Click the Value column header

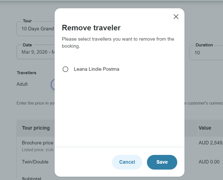[205, 128]
